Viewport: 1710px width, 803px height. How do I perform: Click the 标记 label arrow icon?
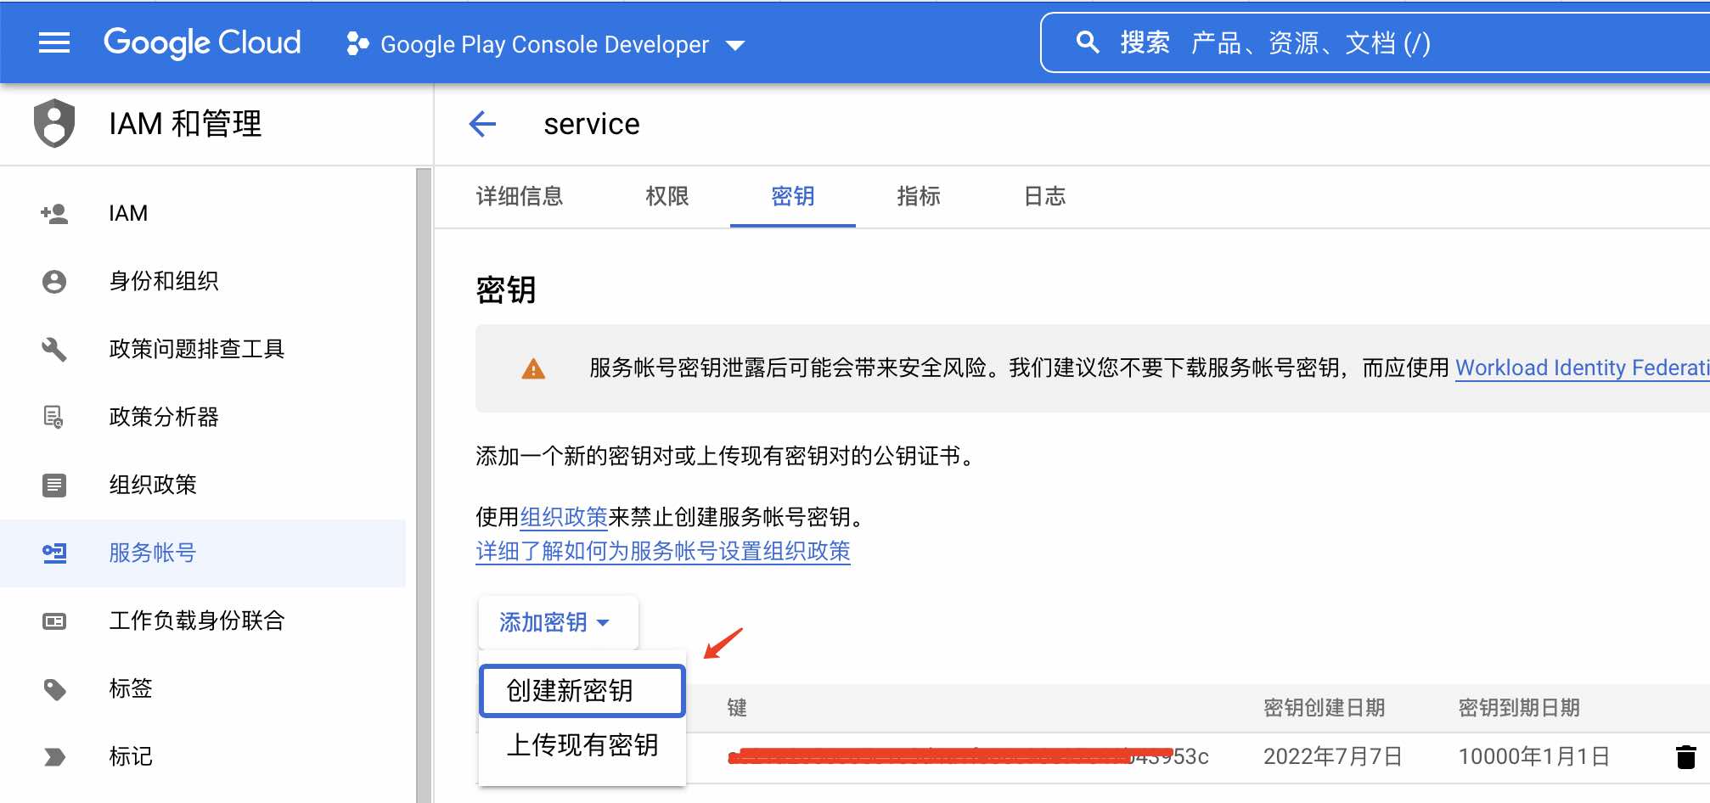pyautogui.click(x=54, y=756)
